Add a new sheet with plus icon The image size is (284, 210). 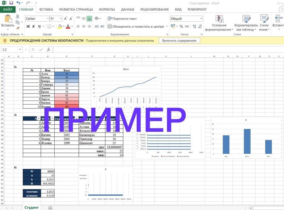click(x=50, y=208)
